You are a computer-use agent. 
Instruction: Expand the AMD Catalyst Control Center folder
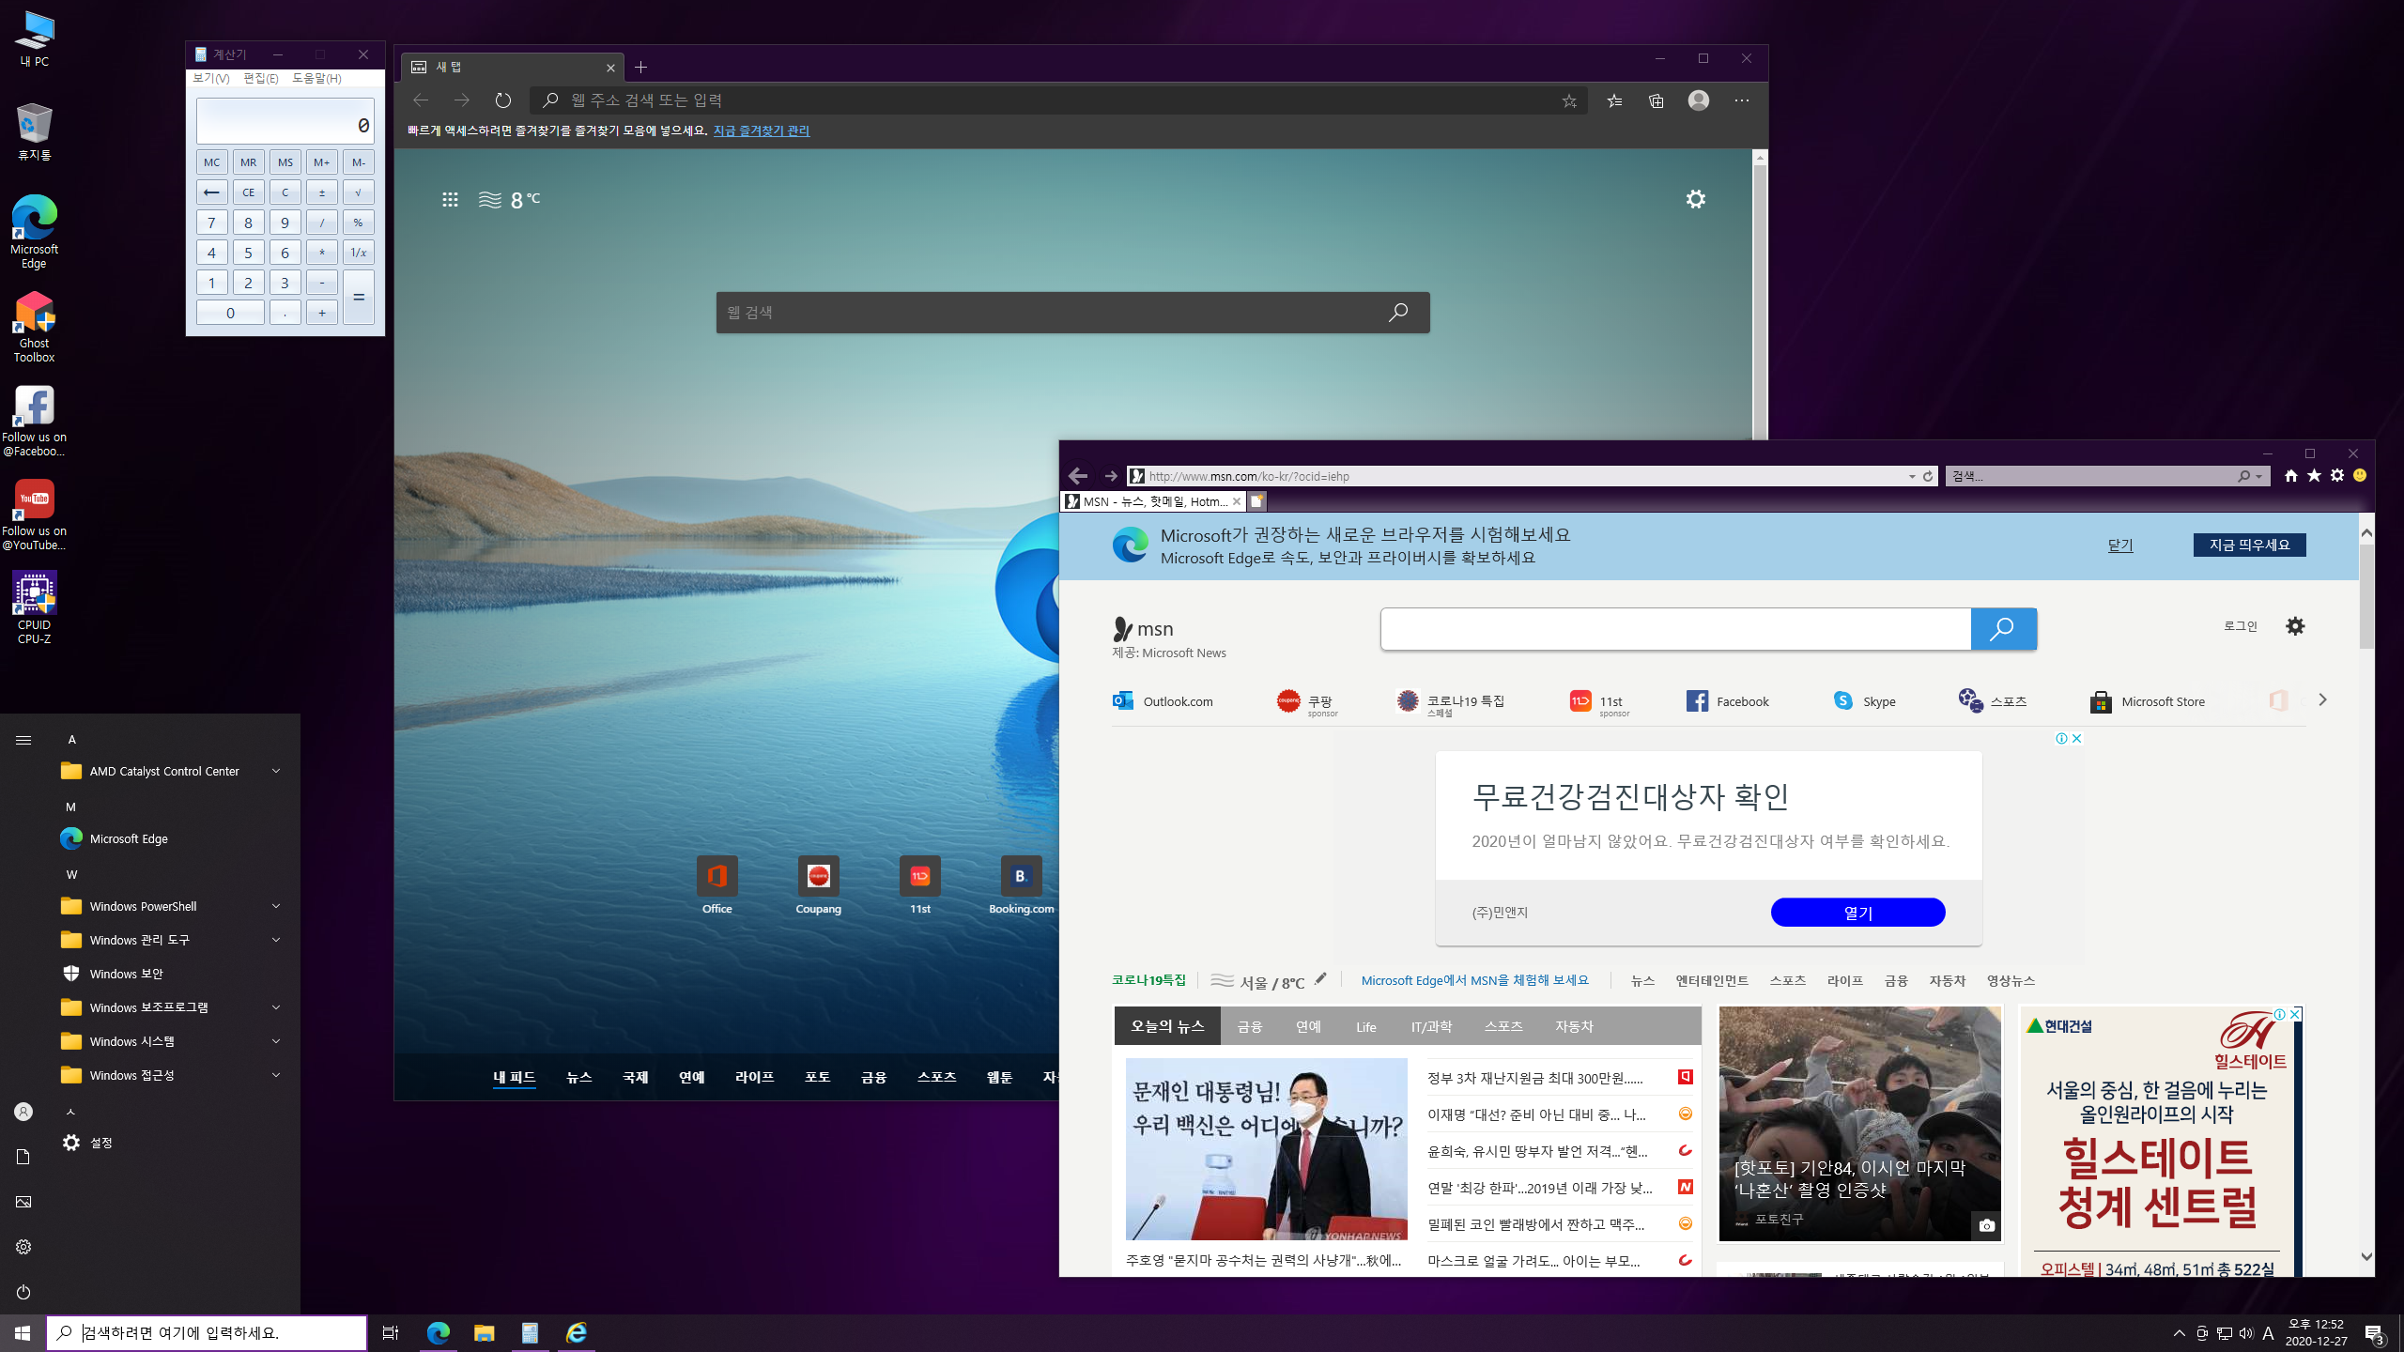click(x=275, y=771)
